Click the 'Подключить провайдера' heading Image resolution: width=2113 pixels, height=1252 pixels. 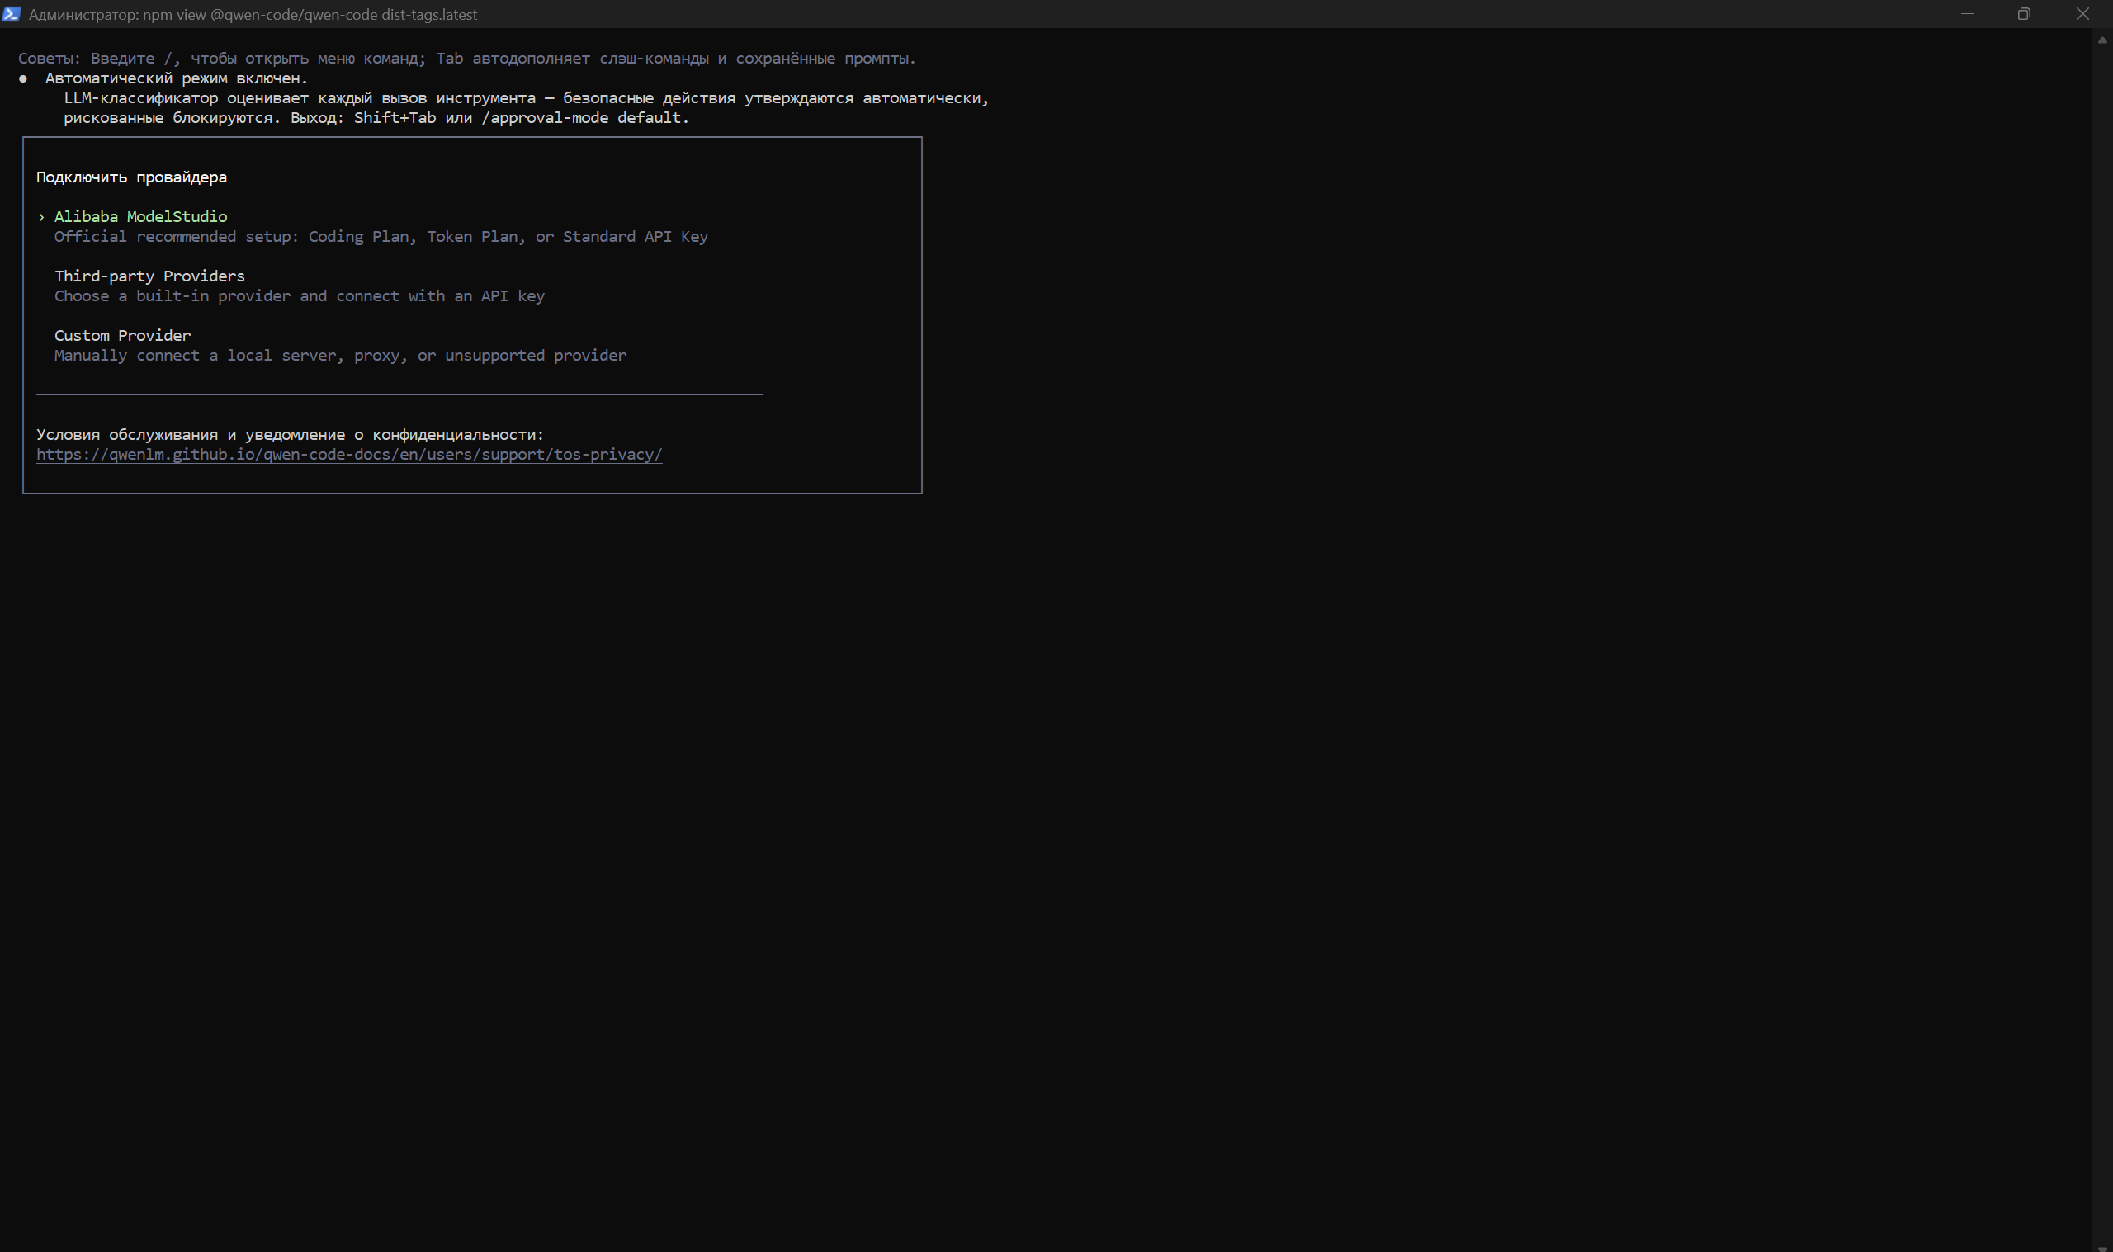(131, 177)
